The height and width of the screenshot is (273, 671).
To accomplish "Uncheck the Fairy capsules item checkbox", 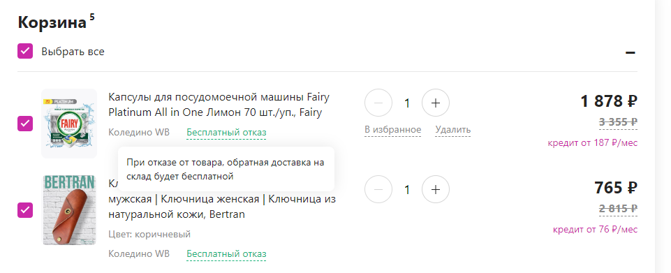I will (x=25, y=124).
